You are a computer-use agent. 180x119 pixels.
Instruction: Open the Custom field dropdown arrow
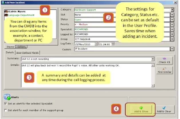[172, 49]
